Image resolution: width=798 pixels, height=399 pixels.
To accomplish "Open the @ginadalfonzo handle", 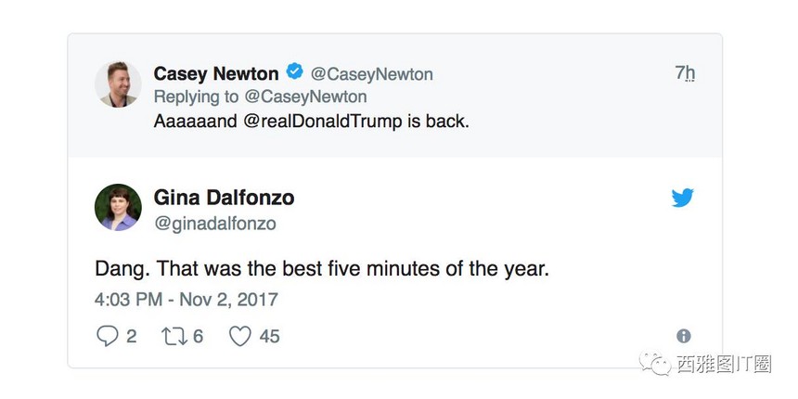I will pyautogui.click(x=214, y=224).
